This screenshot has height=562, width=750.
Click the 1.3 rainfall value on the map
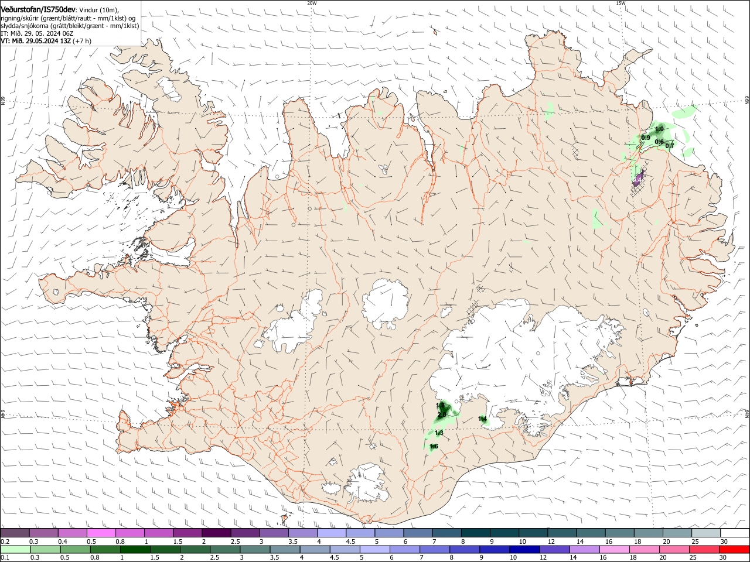(x=439, y=433)
